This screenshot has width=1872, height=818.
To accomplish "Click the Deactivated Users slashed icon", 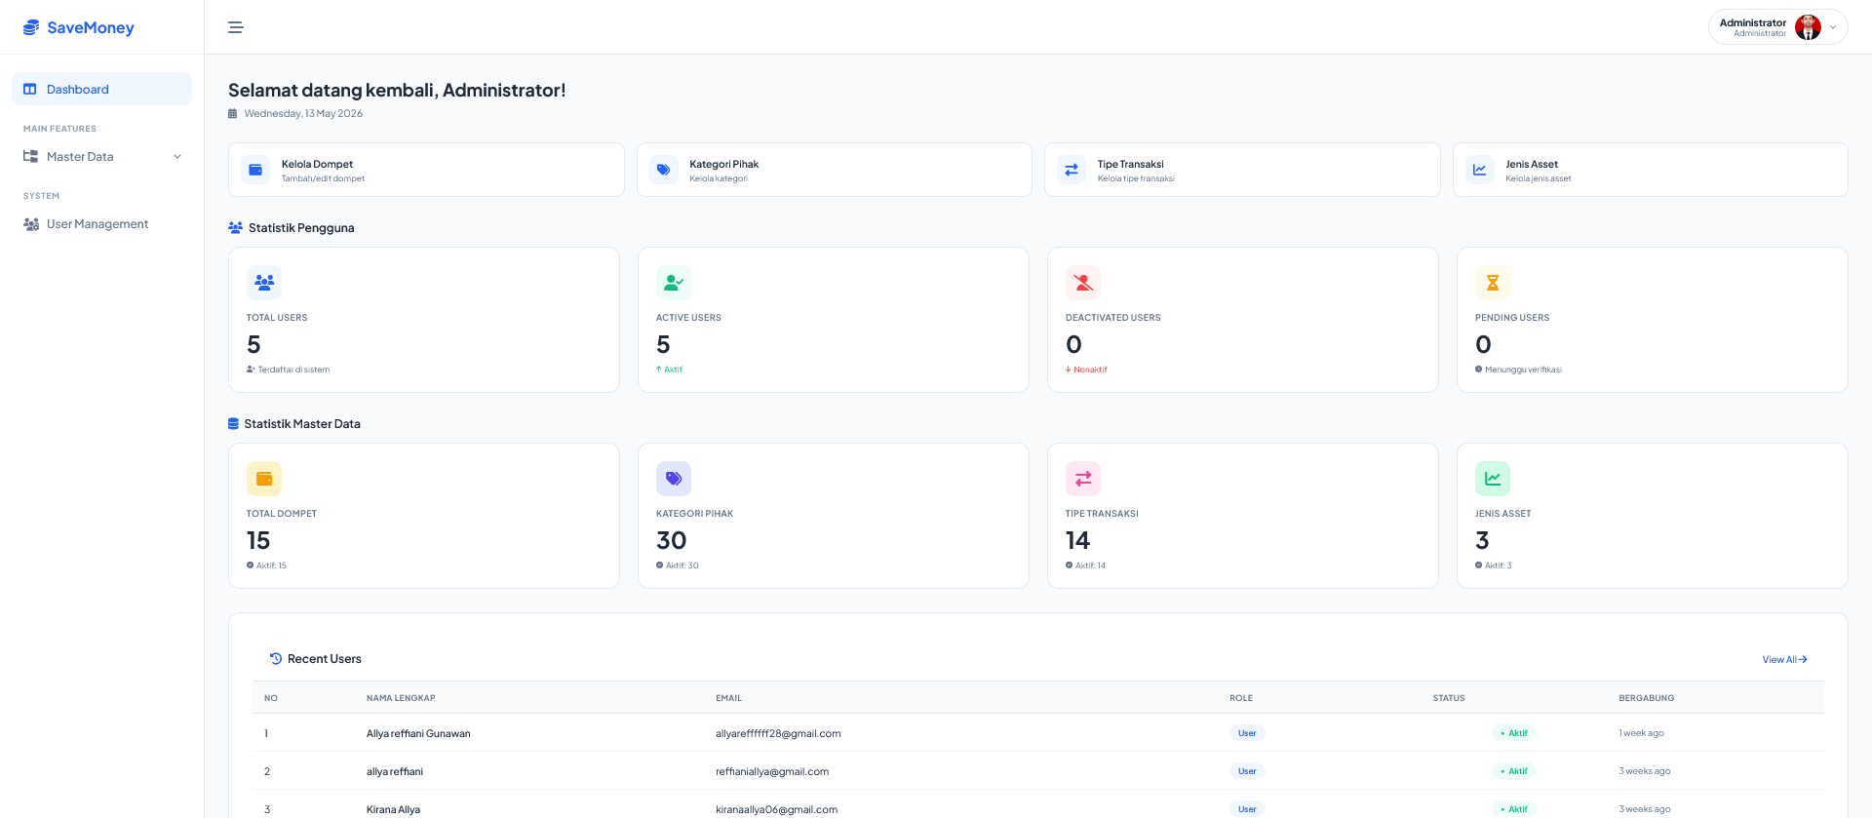I will point(1083,283).
